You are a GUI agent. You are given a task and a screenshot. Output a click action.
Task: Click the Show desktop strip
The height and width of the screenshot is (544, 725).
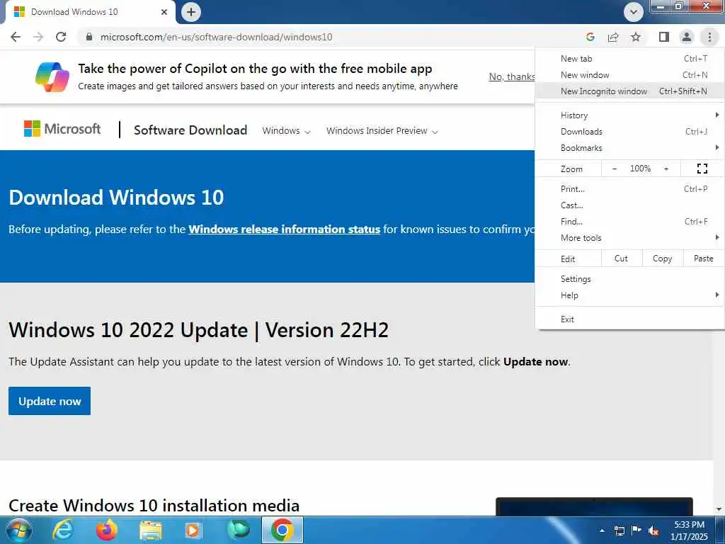coord(720,530)
